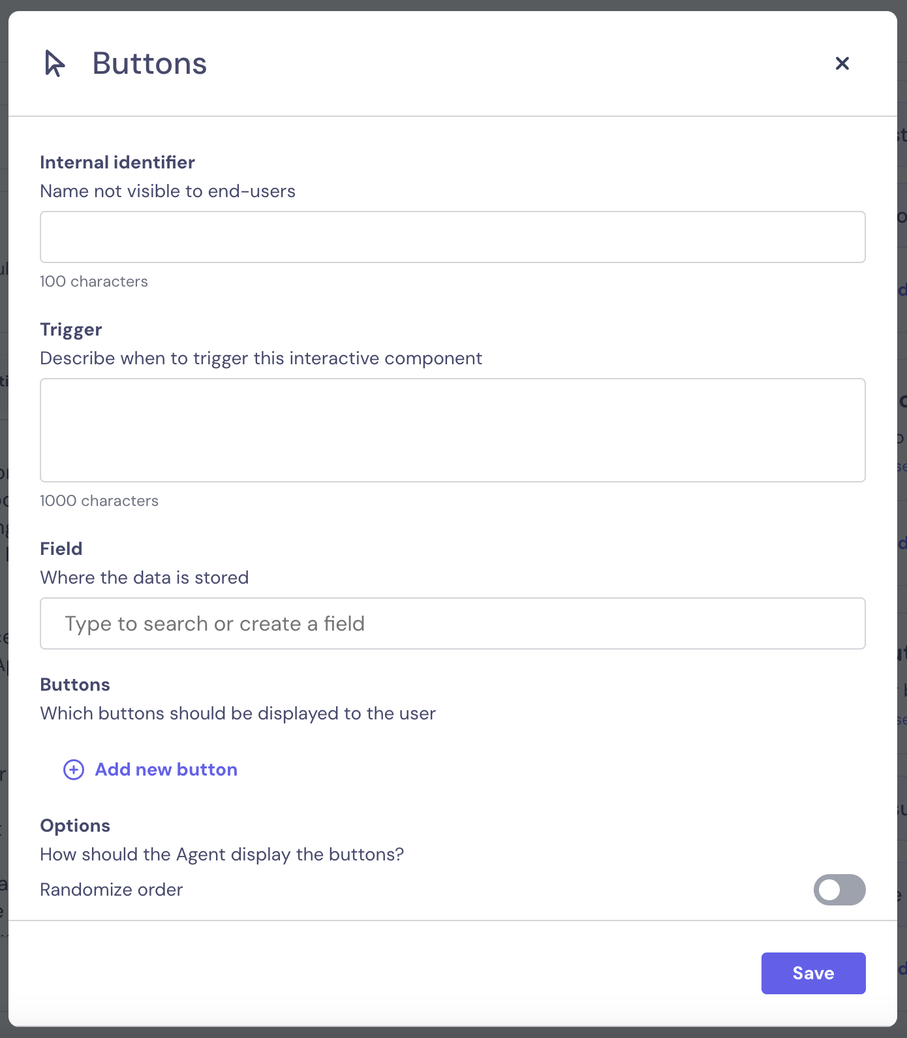This screenshot has height=1038, width=907.
Task: Click the 100 characters counter text
Action: [94, 281]
